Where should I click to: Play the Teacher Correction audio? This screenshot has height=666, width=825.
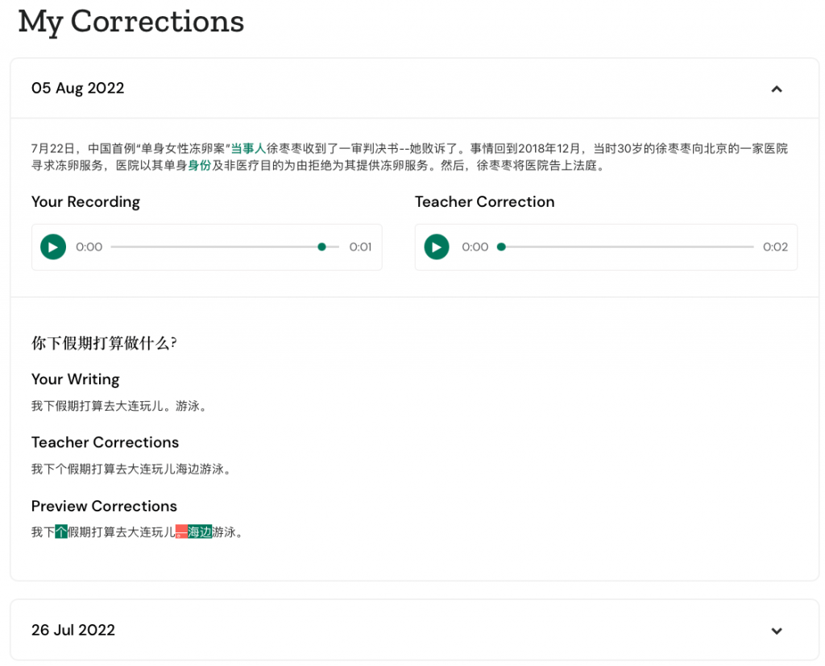[437, 247]
